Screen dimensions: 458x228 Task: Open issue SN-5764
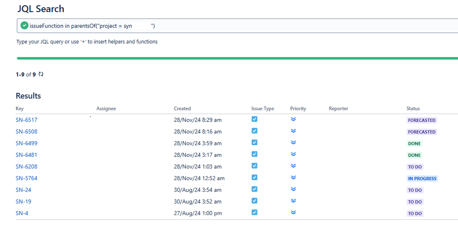(27, 178)
